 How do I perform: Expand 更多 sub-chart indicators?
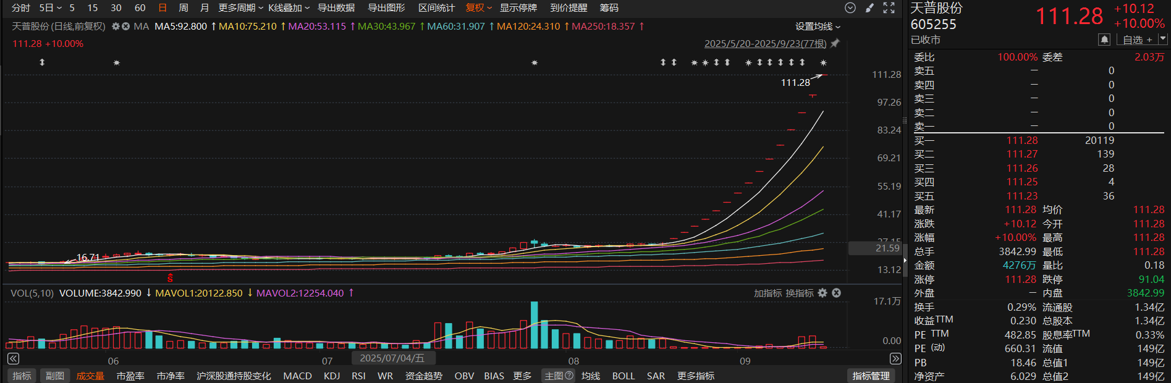pyautogui.click(x=522, y=376)
